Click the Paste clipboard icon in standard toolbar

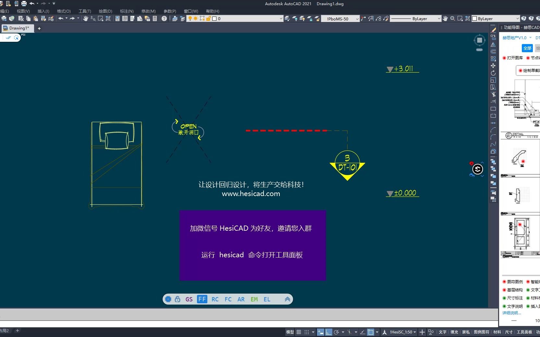tap(36, 18)
